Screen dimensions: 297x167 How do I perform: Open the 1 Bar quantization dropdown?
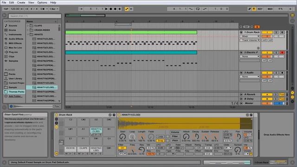54,9
